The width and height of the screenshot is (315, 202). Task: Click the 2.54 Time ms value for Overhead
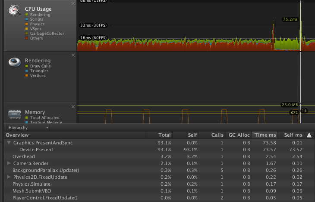271,156
